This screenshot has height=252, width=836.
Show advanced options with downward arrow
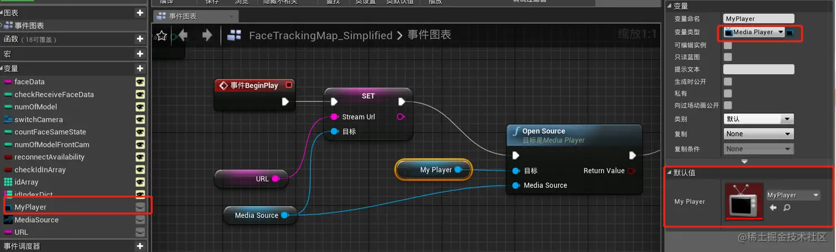pos(744,161)
